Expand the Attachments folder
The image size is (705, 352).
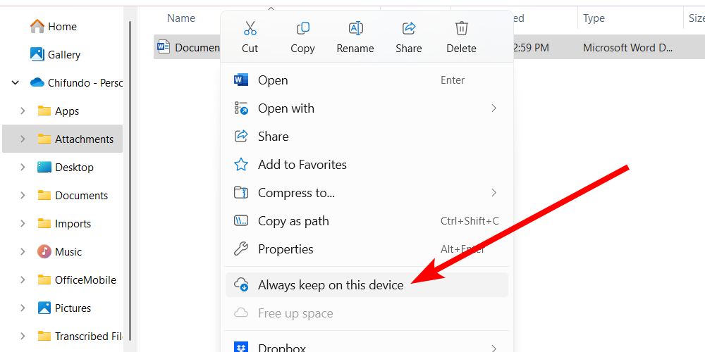(x=23, y=139)
